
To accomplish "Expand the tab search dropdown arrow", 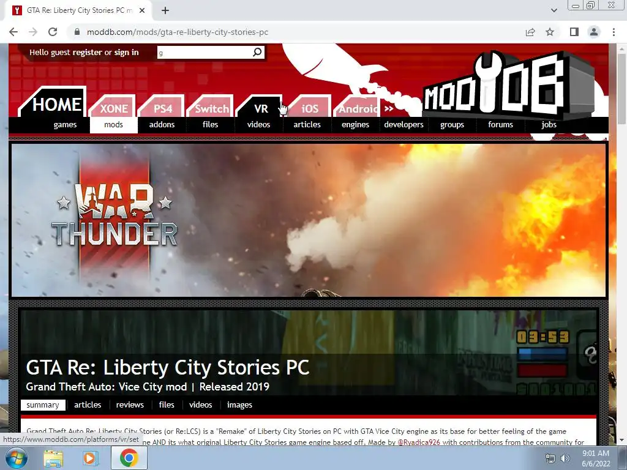I will 554,10.
